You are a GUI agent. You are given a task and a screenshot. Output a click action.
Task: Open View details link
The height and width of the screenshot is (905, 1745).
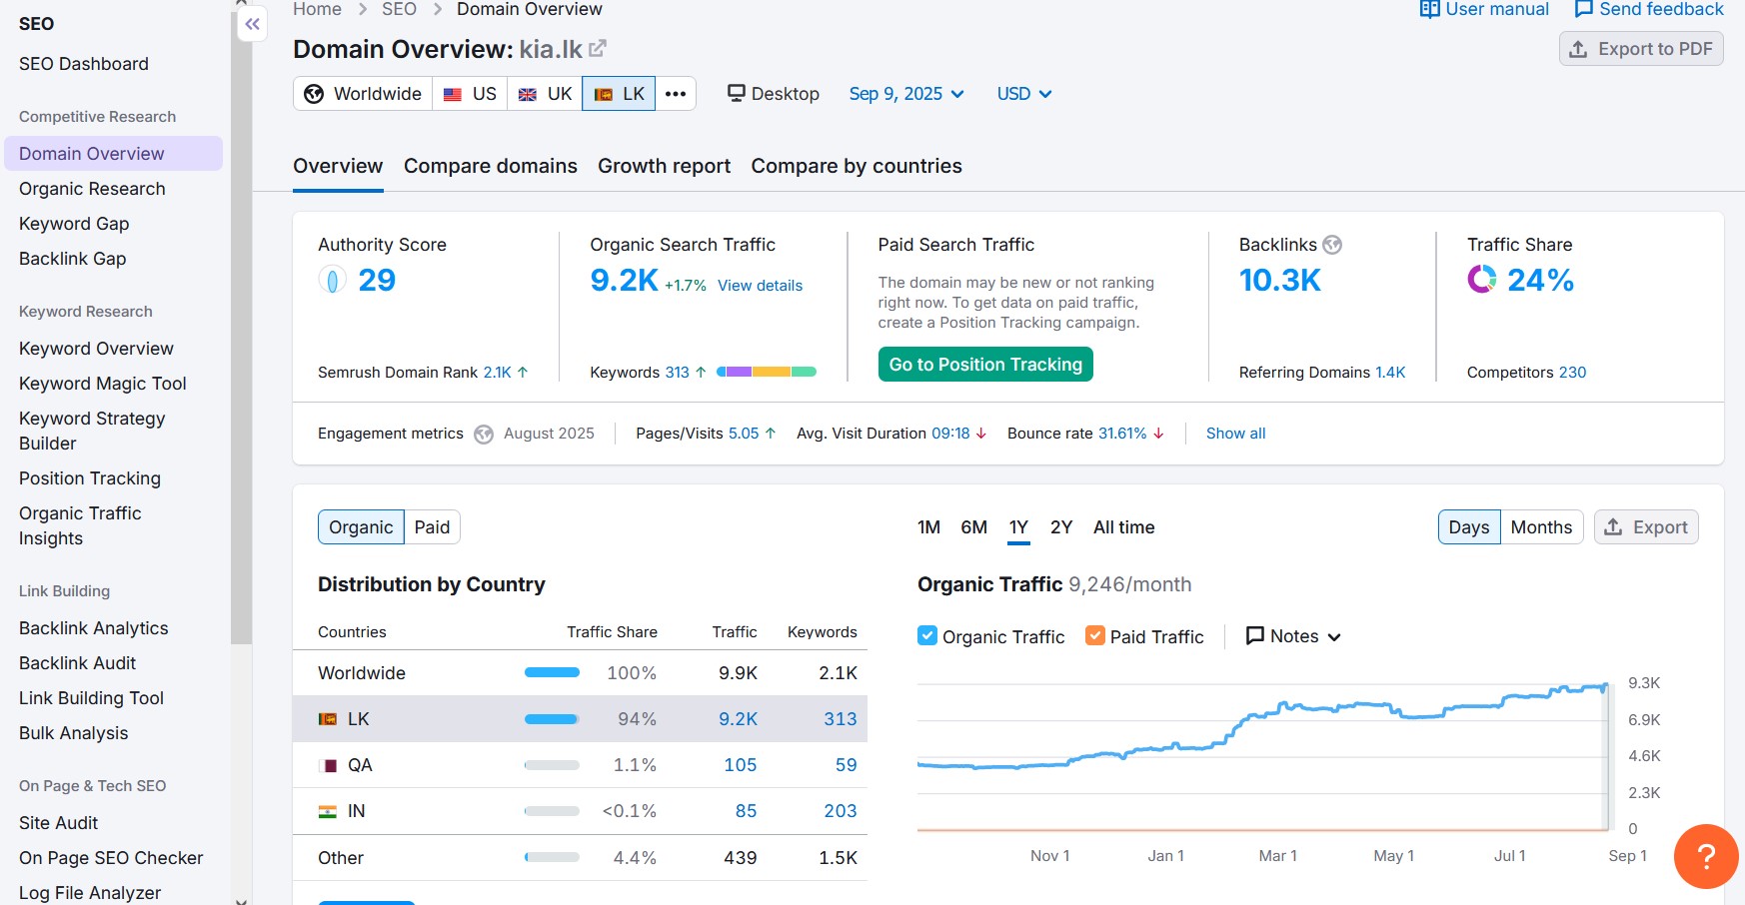click(760, 286)
